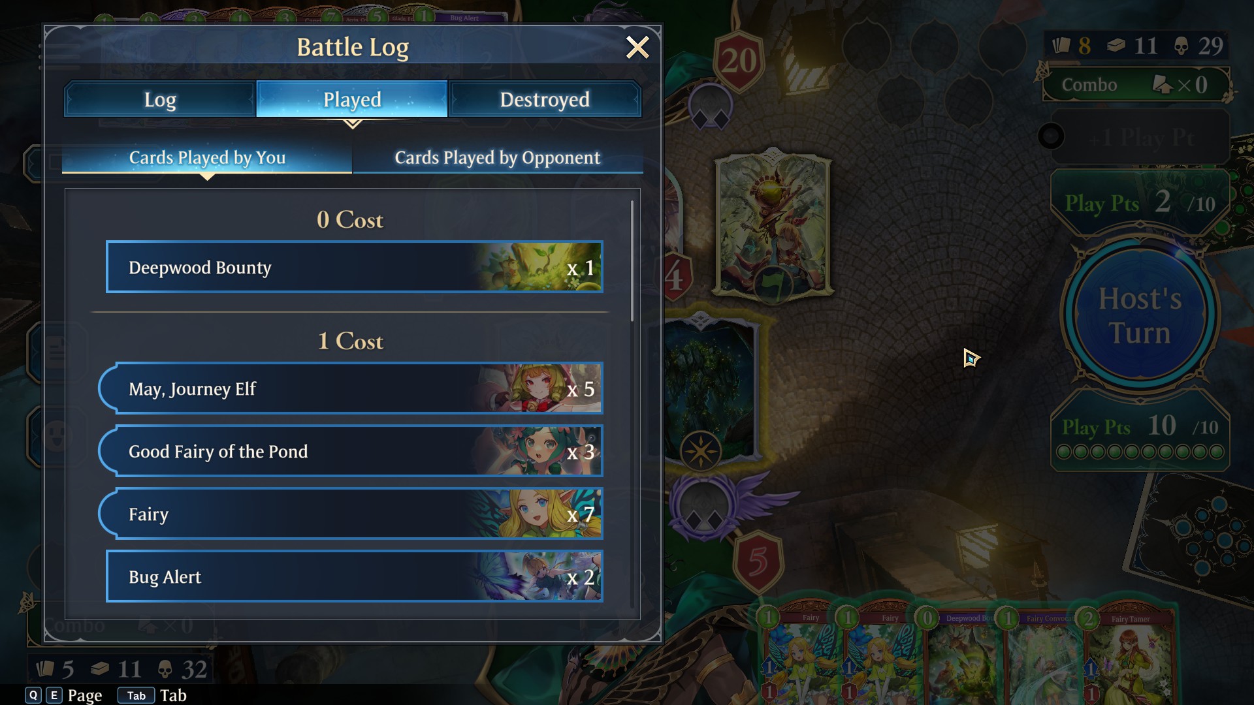The height and width of the screenshot is (705, 1254).
Task: Select the May, Journey Elf entry
Action: 351,388
